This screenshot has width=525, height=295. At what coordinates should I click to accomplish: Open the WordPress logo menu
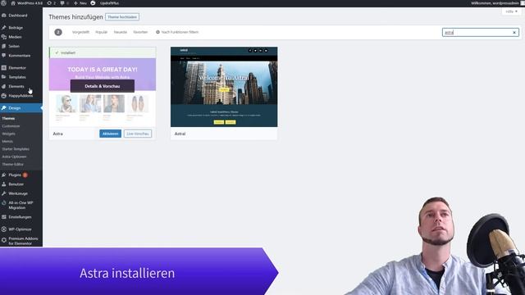click(3, 3)
